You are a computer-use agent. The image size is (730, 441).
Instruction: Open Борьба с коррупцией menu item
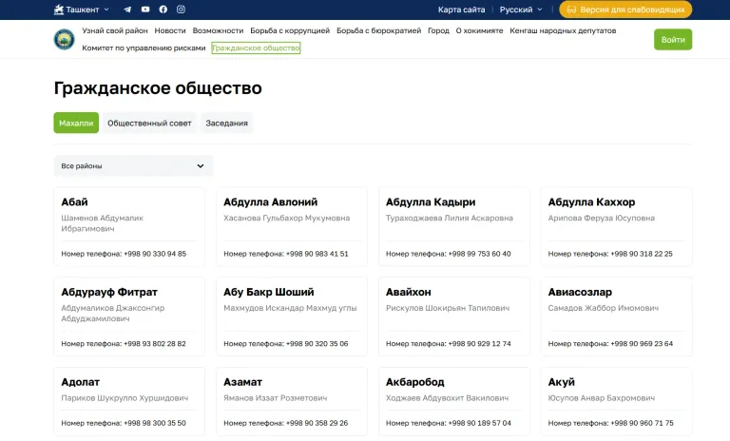tap(290, 30)
